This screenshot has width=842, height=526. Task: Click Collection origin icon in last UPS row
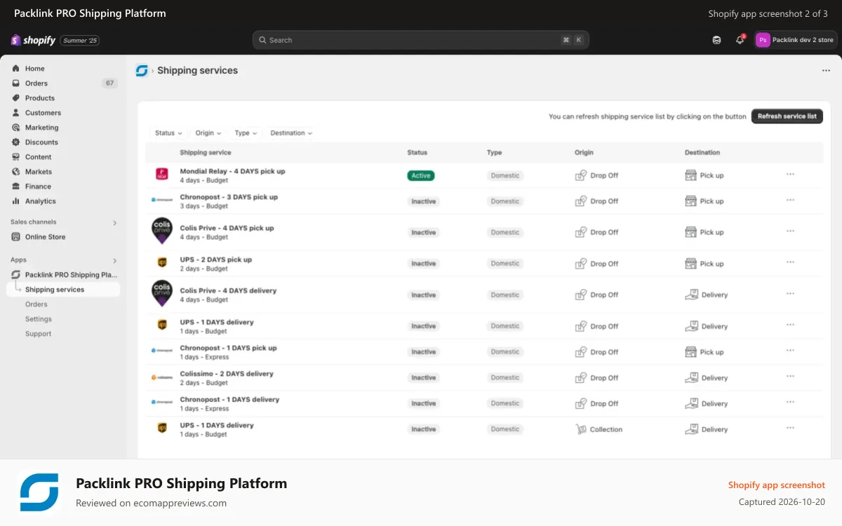[x=581, y=429]
